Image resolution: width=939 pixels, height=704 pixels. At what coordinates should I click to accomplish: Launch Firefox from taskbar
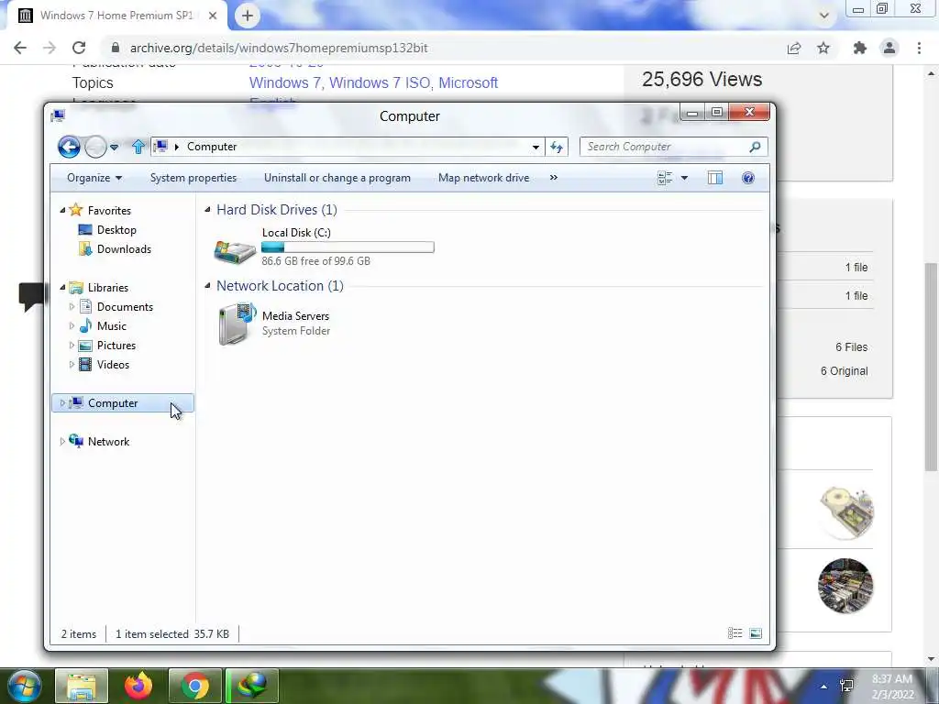point(138,686)
